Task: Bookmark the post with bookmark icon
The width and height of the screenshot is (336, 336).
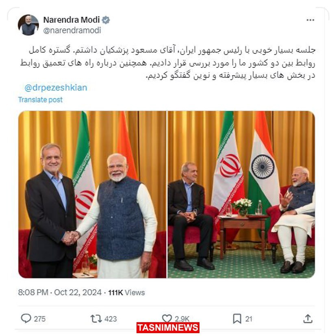Action: [237, 319]
